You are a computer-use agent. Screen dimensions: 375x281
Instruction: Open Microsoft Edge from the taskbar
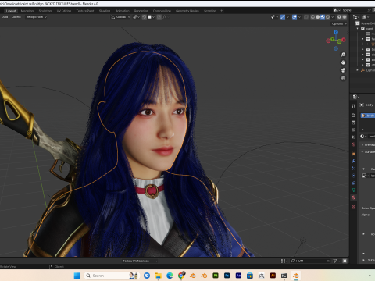170,276
